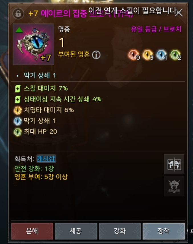Screen dimensions: 193x244
Task: Open the 부여된 영혼 info icon
Action: click(x=96, y=55)
